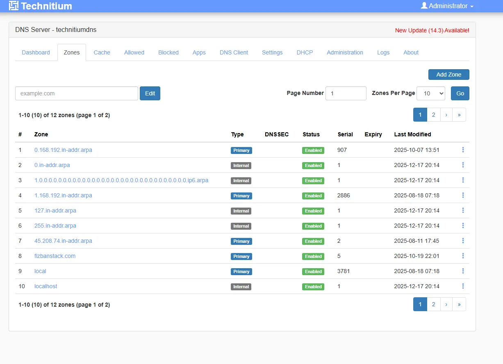Open the 45.208.74.in-addr.arpa zone link
The image size is (503, 364).
63,241
